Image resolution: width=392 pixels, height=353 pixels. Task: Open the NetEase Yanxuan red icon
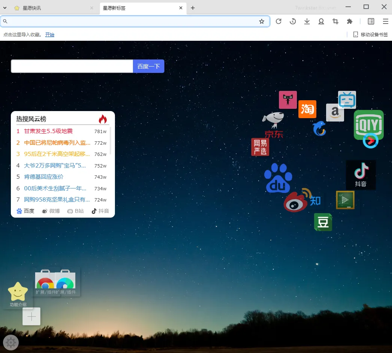260,147
